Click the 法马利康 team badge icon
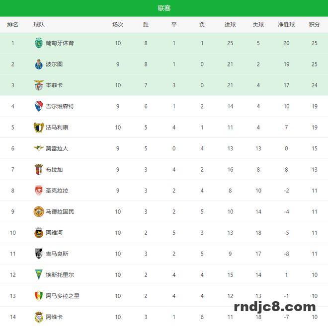328x326 pixels. point(39,127)
